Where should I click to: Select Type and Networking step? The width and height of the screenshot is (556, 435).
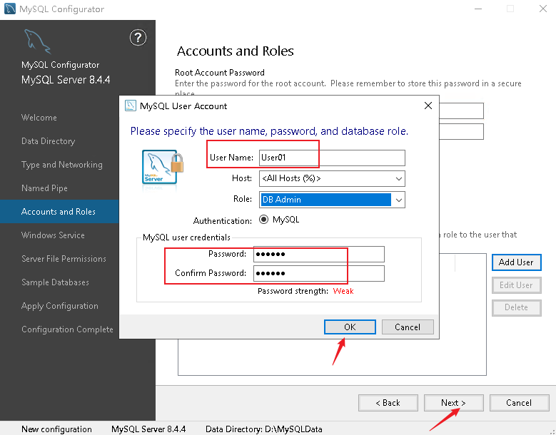(62, 165)
